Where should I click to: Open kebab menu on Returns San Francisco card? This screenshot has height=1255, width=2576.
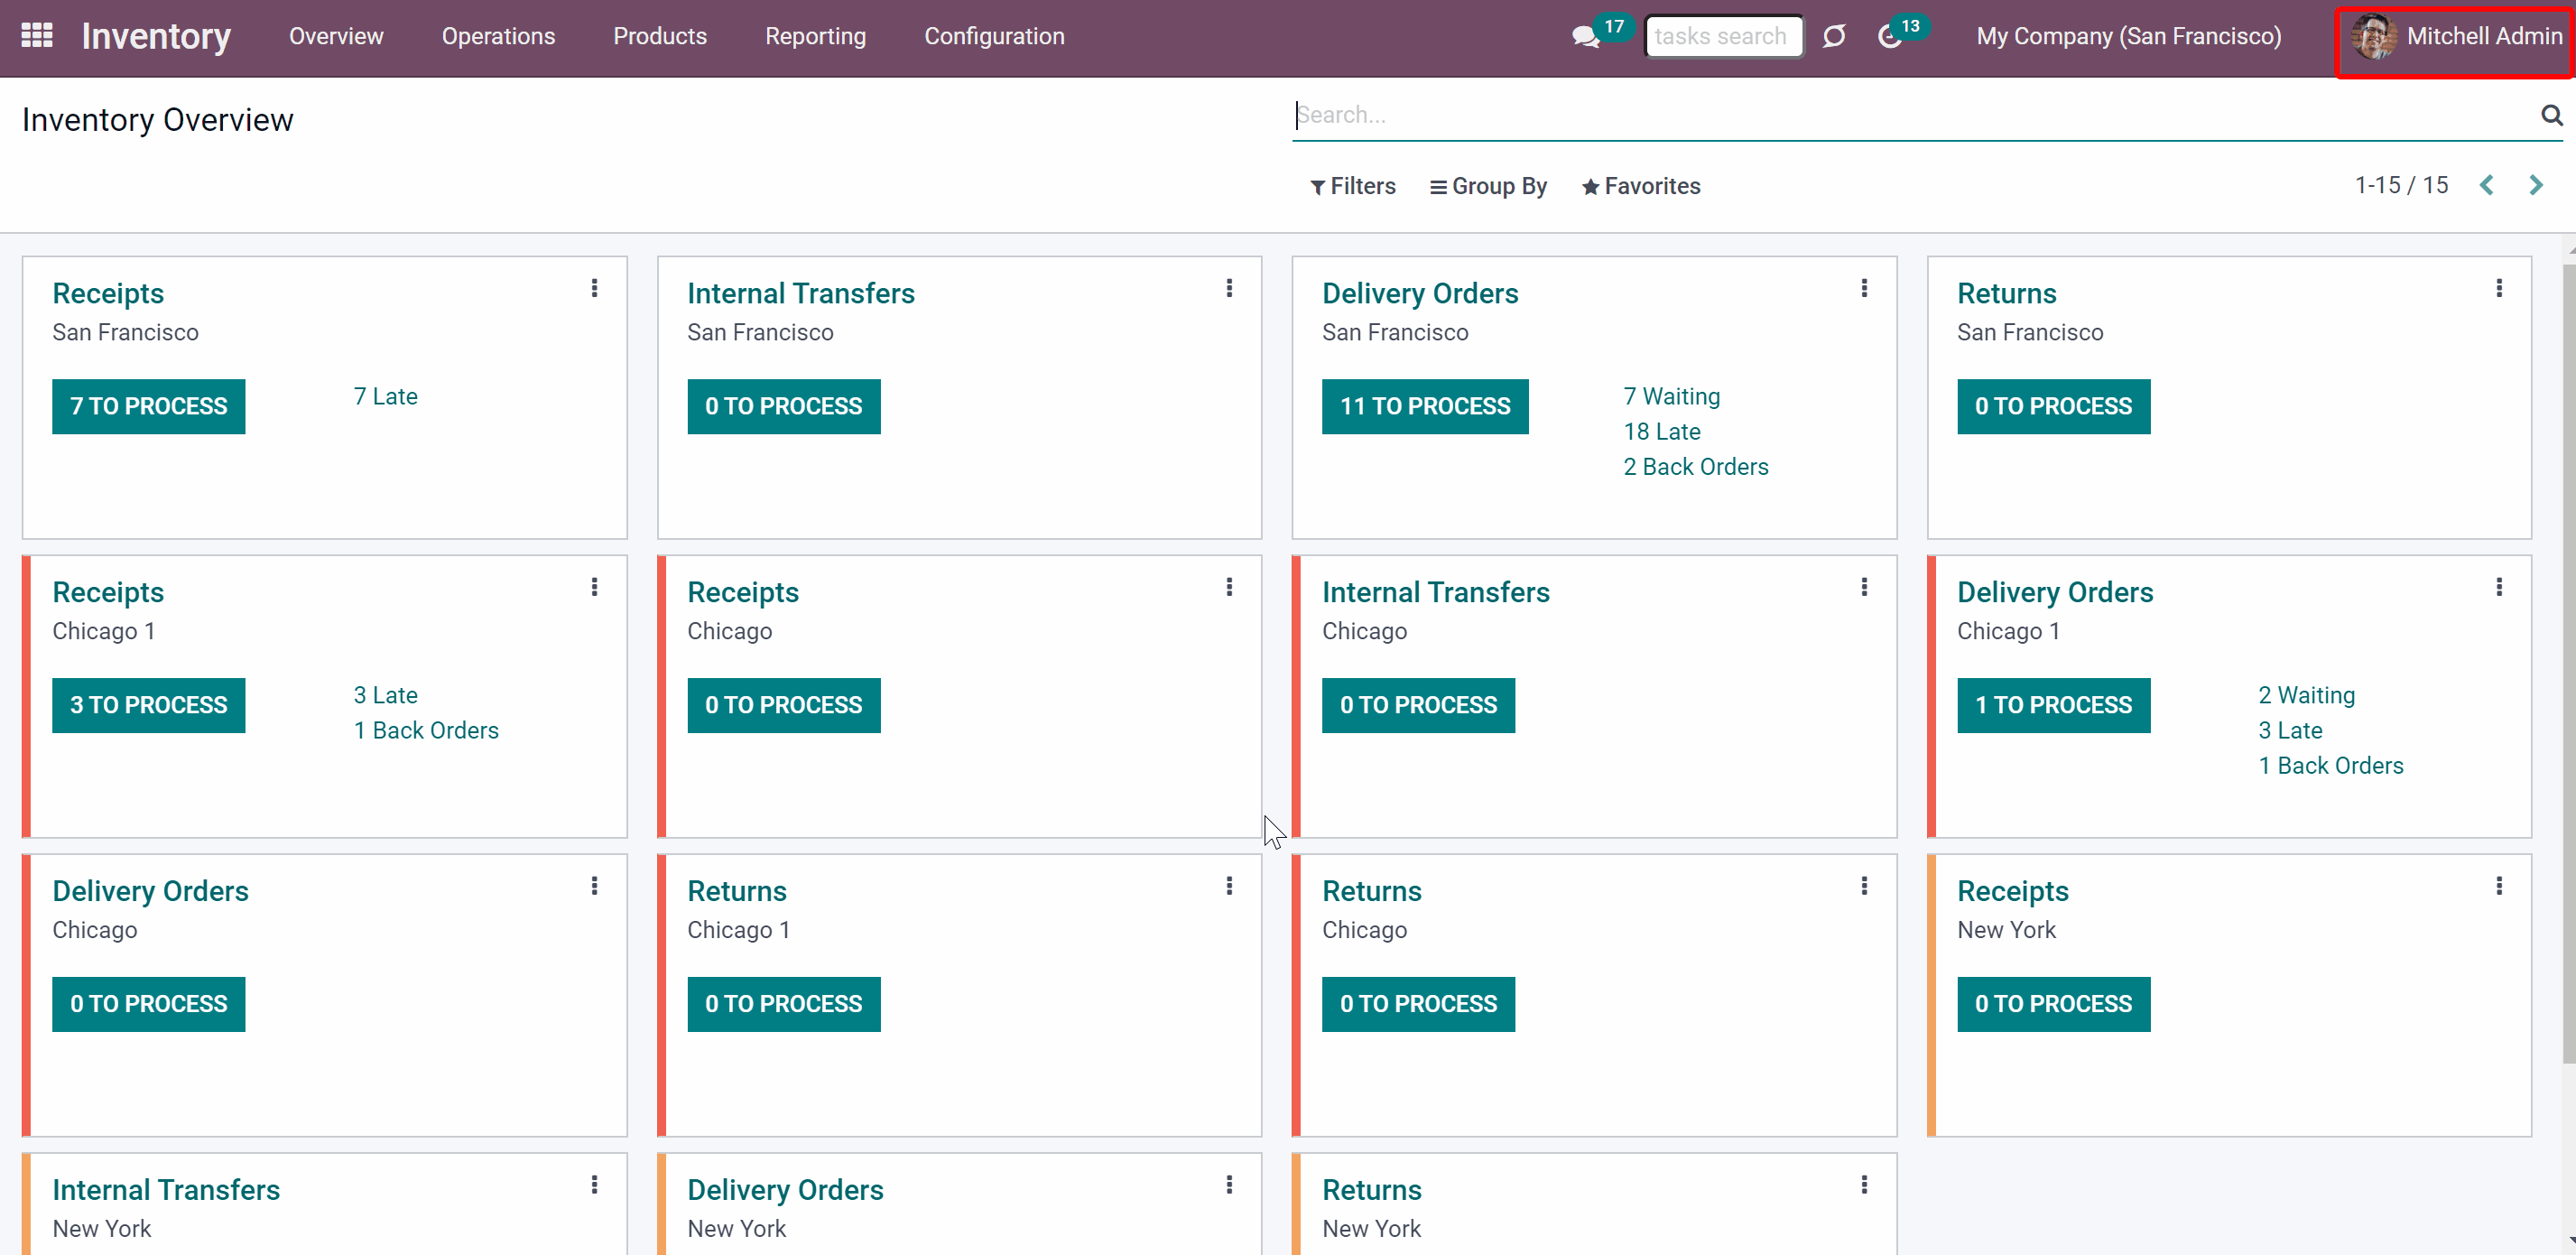click(2499, 288)
